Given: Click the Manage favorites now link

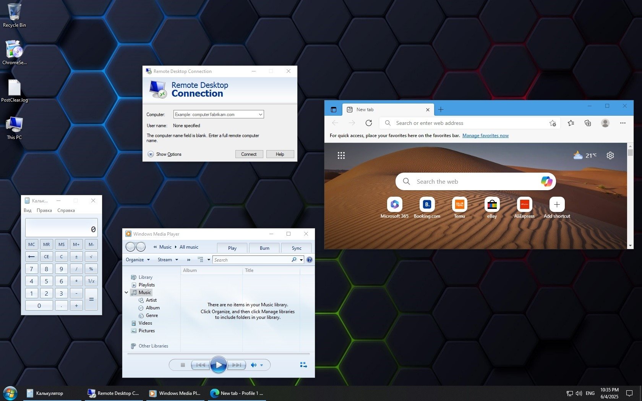Looking at the screenshot, I should (485, 136).
